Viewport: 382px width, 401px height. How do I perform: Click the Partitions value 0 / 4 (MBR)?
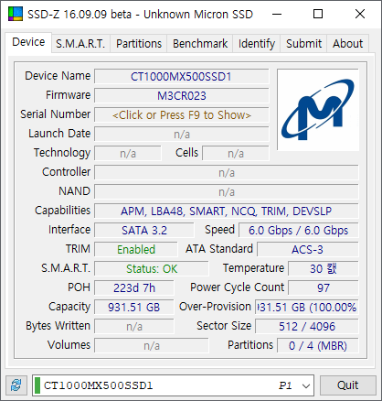coord(318,346)
